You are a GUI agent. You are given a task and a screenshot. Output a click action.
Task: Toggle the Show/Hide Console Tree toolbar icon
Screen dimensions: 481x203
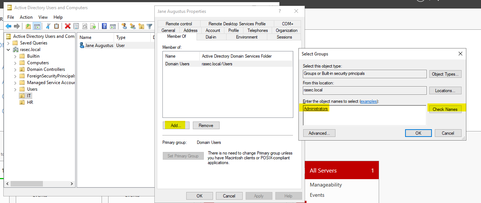tap(37, 26)
